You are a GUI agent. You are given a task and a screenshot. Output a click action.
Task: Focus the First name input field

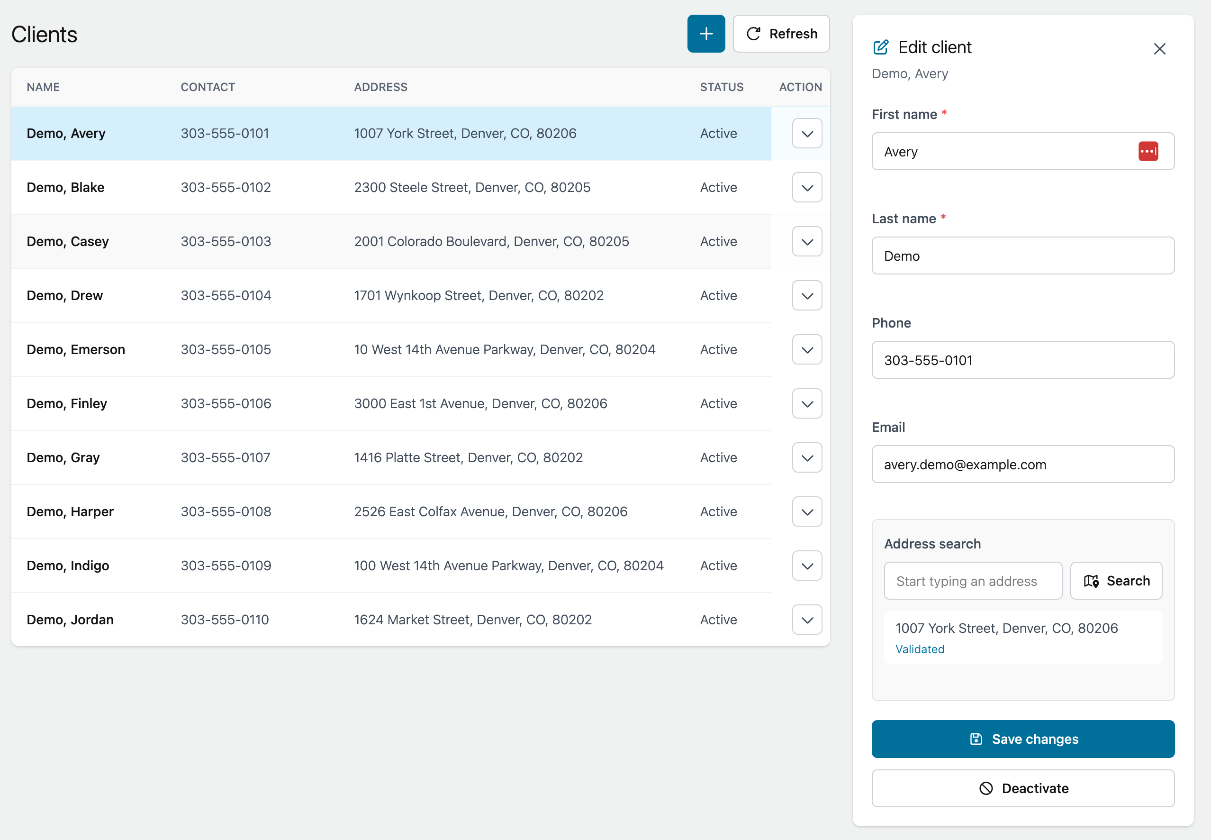pos(1022,152)
